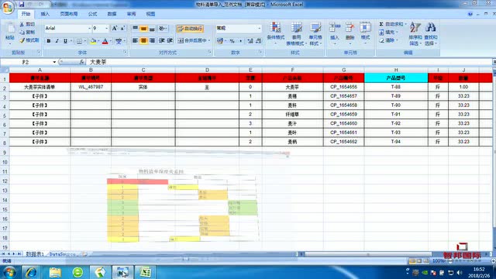
Task: Click the Delete cells icon
Action: pos(350,28)
